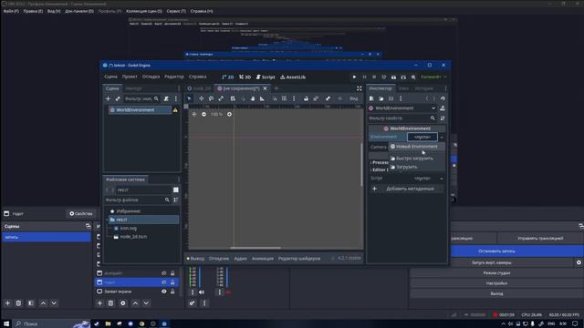Center the viewport view

[x=194, y=114]
